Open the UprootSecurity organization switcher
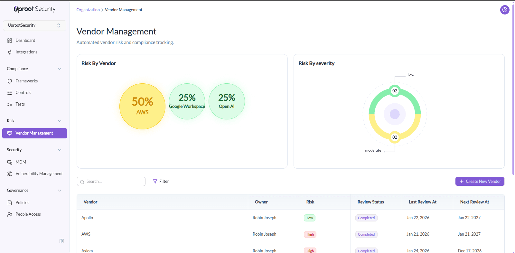 click(34, 25)
